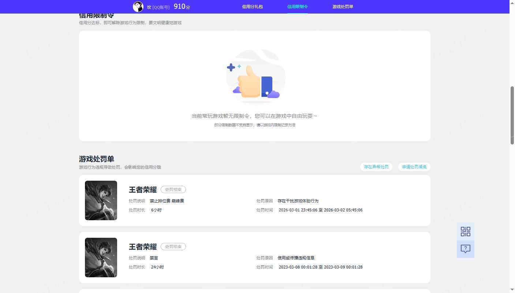Click the 王者荣耀 title on the 禁言 card
This screenshot has height=293, width=515.
coord(143,247)
